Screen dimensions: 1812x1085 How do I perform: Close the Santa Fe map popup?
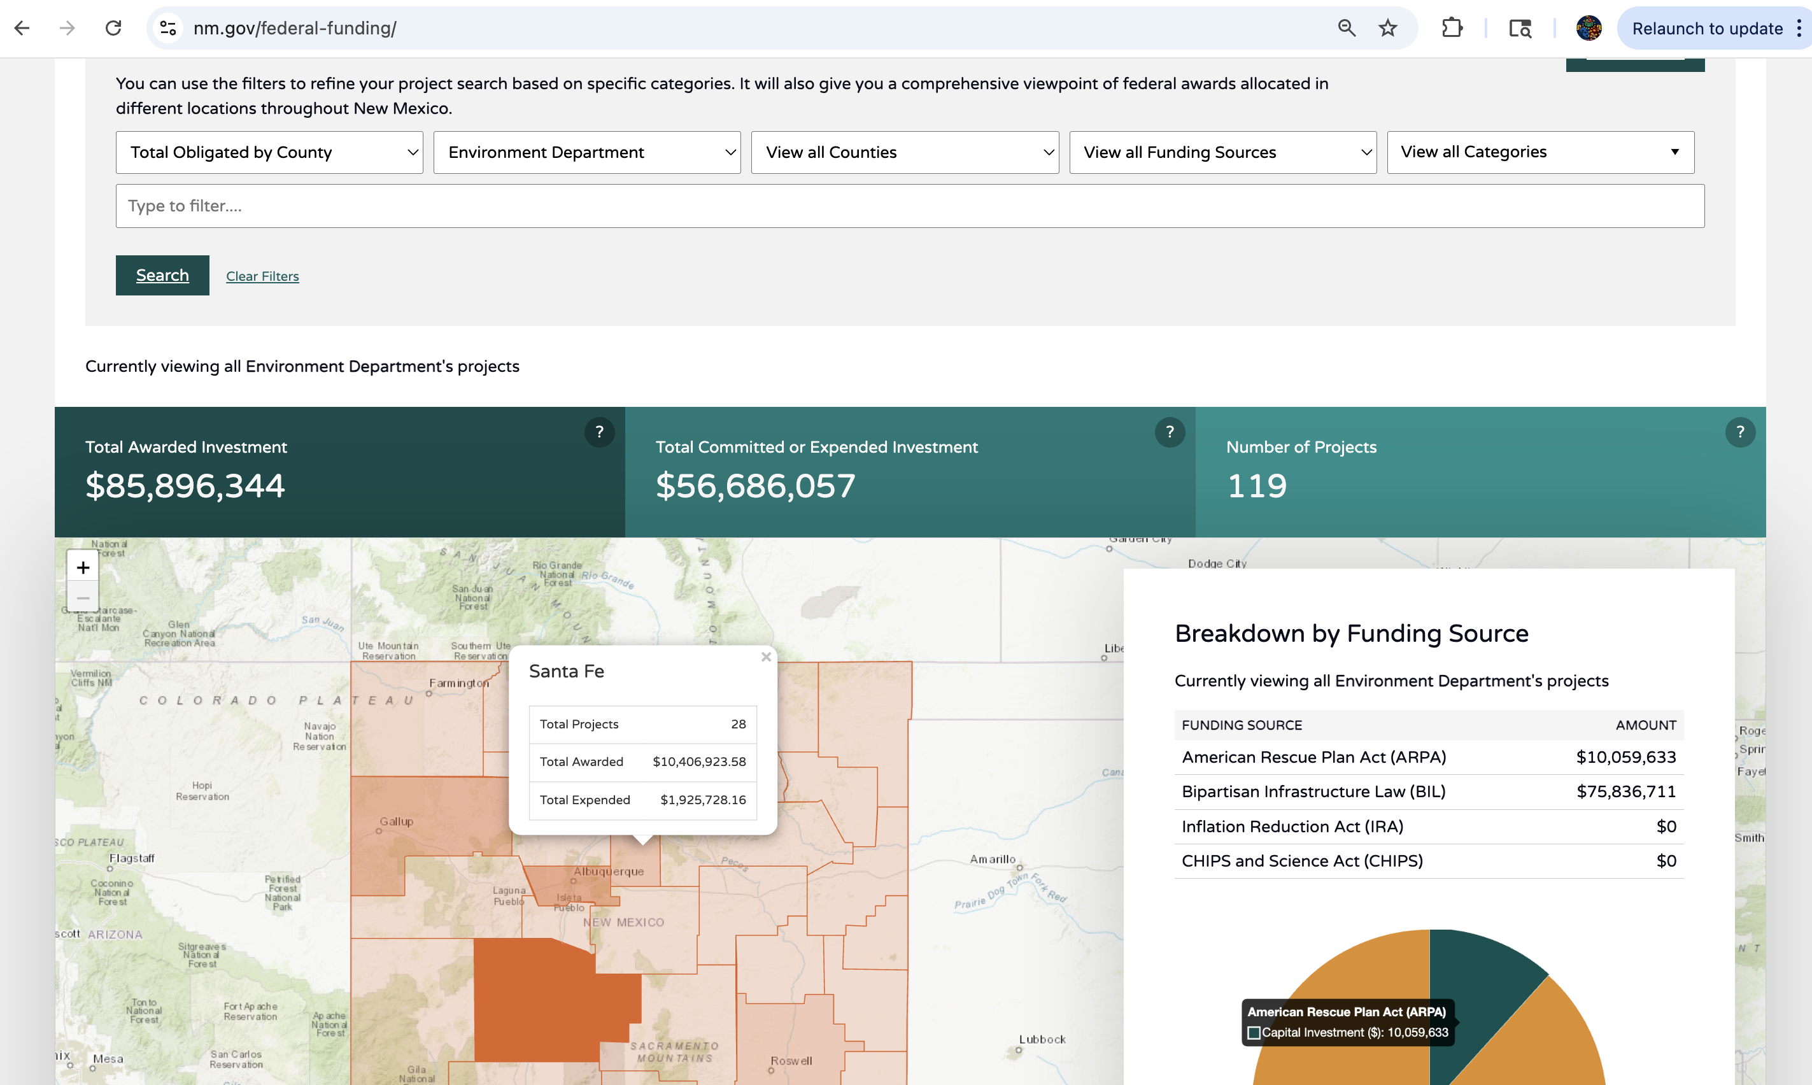(766, 656)
